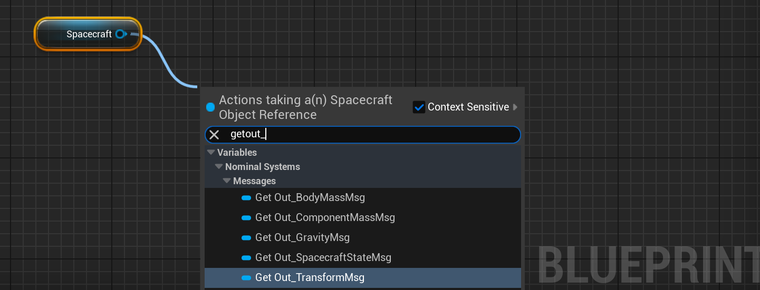Click the pin icon beside Get Out_GravityMsg
The height and width of the screenshot is (290, 760).
tap(246, 238)
